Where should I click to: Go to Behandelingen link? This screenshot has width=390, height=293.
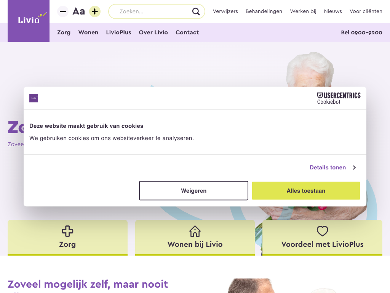pos(264,11)
